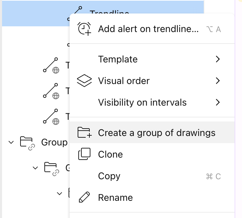Click the Group folder link icon
242x218 pixels.
28,143
